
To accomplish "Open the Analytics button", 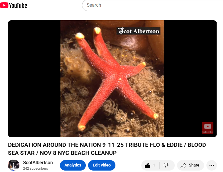I will pyautogui.click(x=73, y=165).
